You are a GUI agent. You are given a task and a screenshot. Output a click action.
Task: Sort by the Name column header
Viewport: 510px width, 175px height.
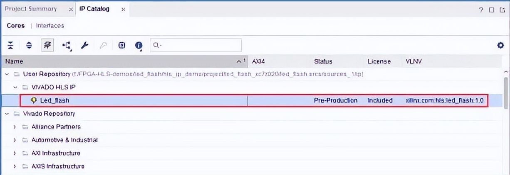[x=124, y=61]
